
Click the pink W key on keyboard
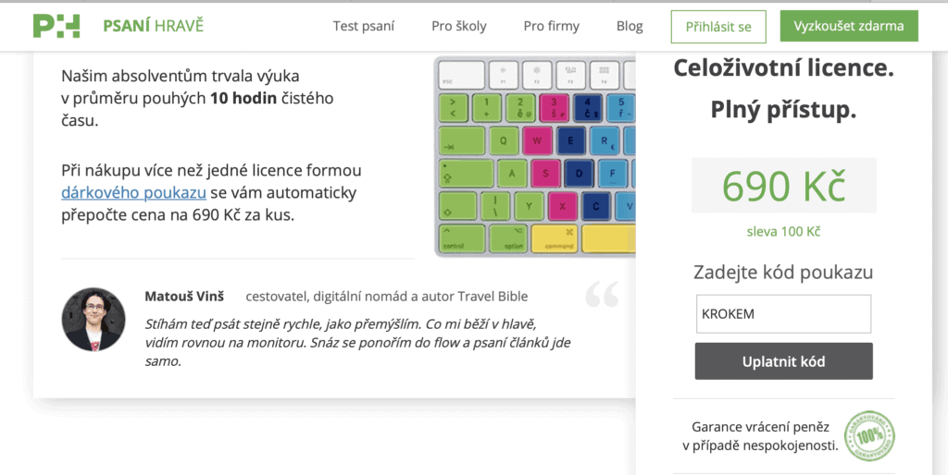coord(537,141)
